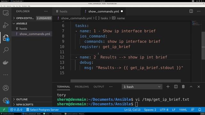The height and width of the screenshot is (115, 205).
Task: Switch to the Problems panel tab
Action: pos(82,87)
